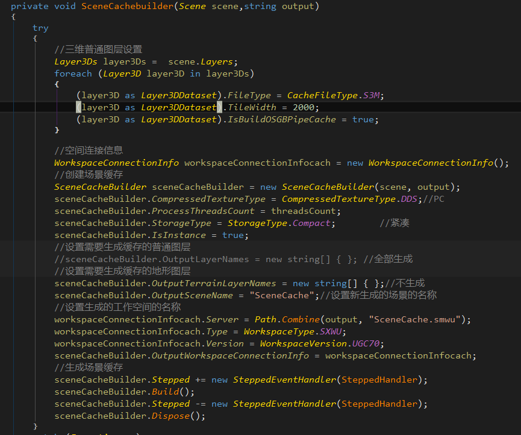
Task: Select the CacheFileType.S3M value
Action: point(335,95)
